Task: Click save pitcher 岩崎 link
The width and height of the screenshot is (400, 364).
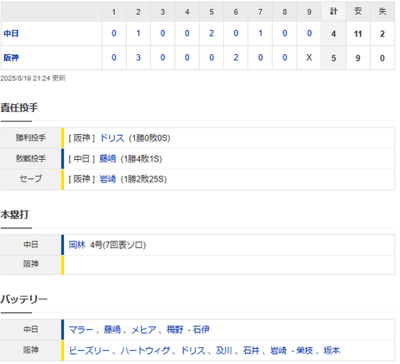Action: pyautogui.click(x=107, y=179)
